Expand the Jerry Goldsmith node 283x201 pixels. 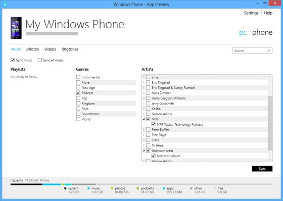click(x=144, y=104)
